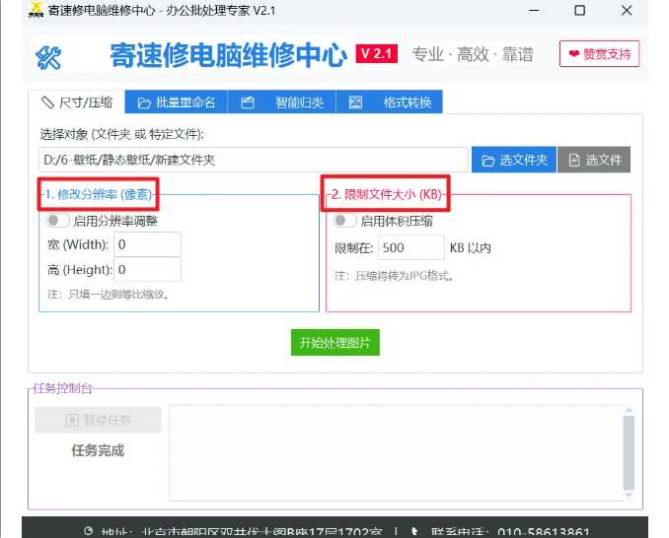669x538 pixels.
Task: Click the icon left of 智能归类
Action: tap(248, 102)
